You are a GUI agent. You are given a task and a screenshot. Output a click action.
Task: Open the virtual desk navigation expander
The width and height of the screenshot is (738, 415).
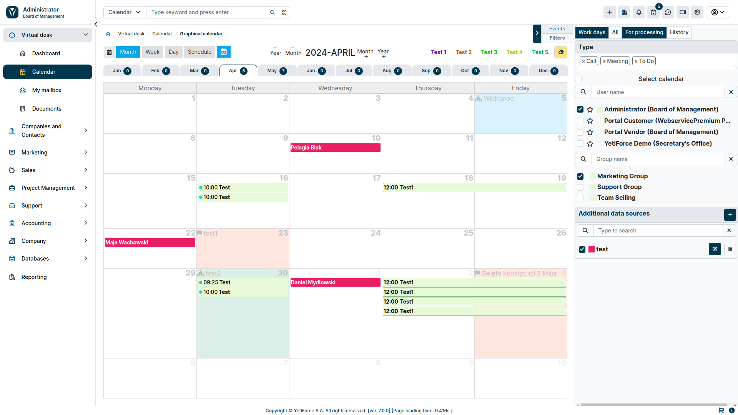tap(85, 35)
